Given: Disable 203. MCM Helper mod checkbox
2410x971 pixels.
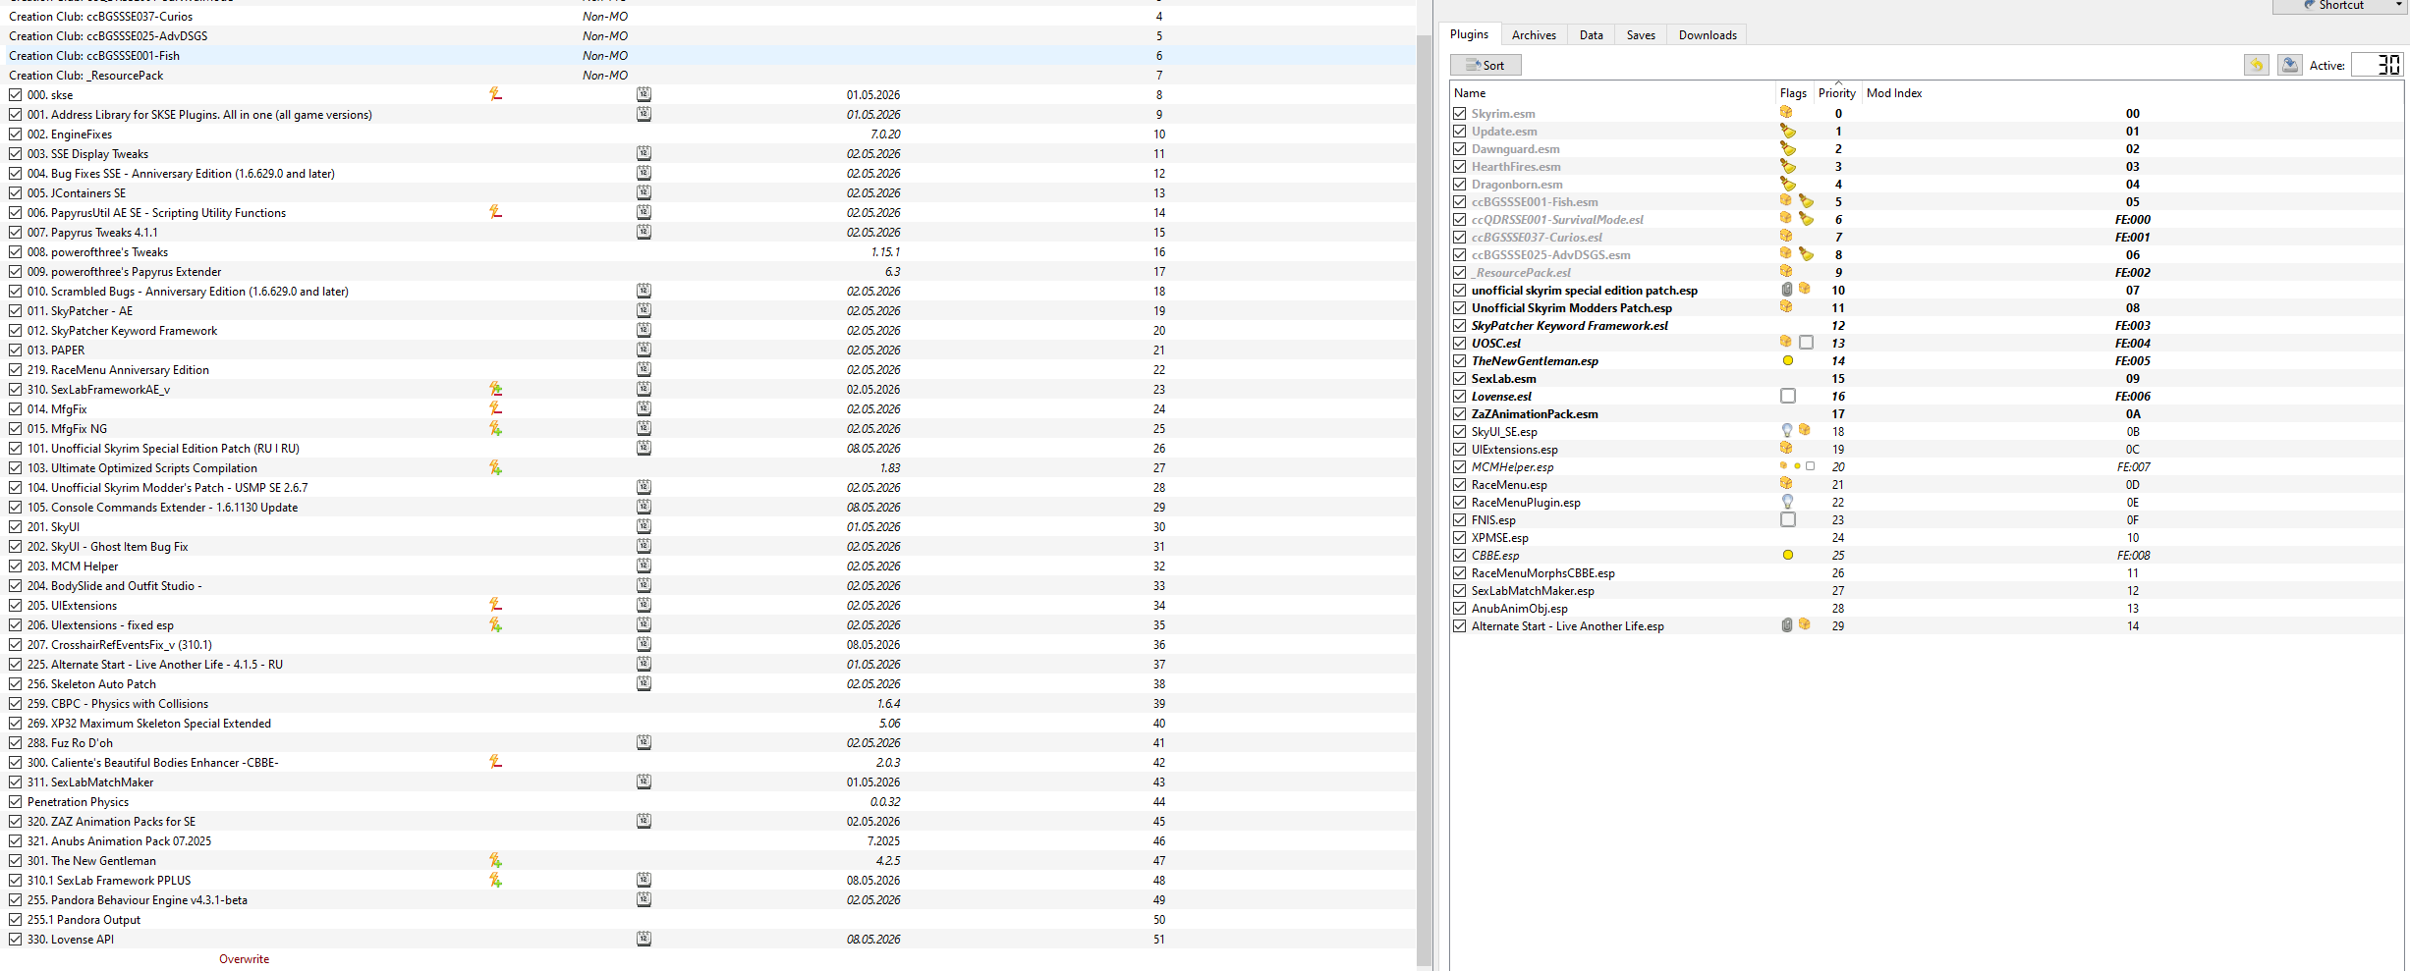Looking at the screenshot, I should pyautogui.click(x=15, y=566).
